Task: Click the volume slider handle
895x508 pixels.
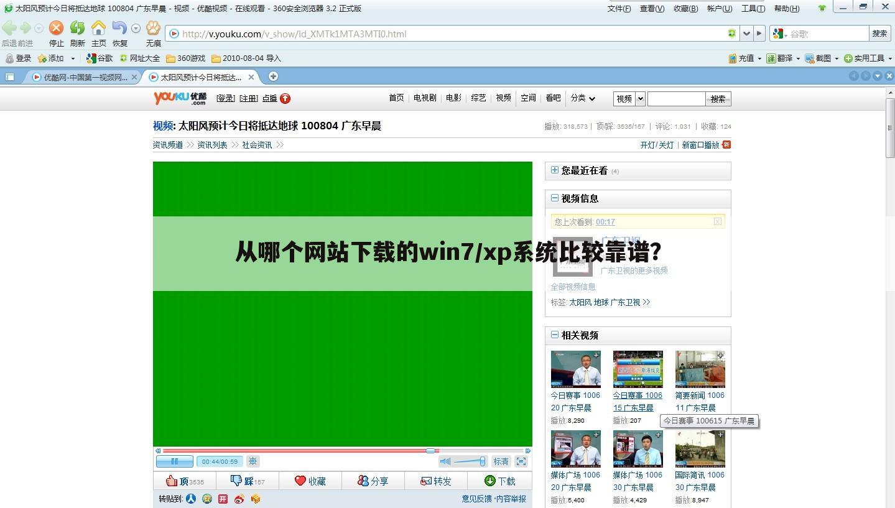Action: [x=482, y=461]
